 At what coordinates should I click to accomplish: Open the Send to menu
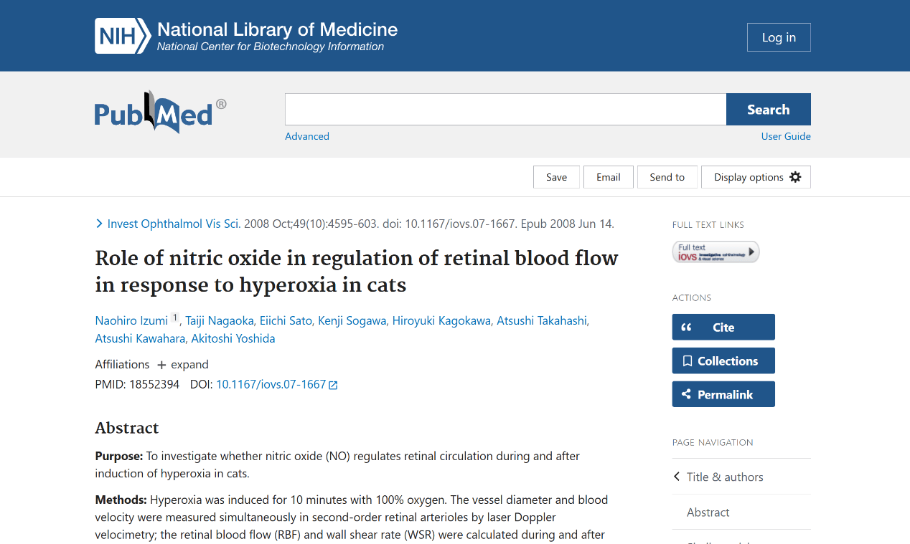tap(667, 177)
